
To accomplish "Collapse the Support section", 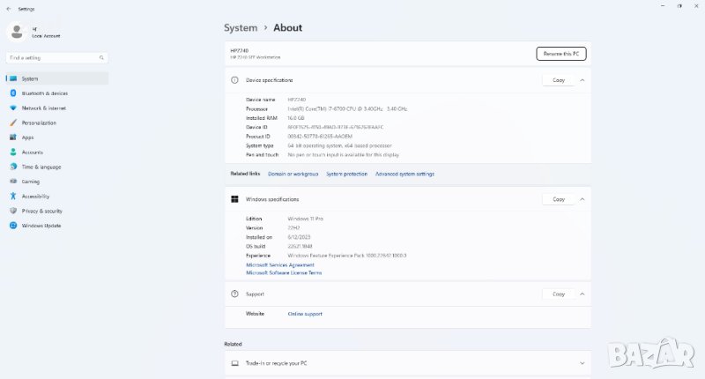I will (582, 294).
